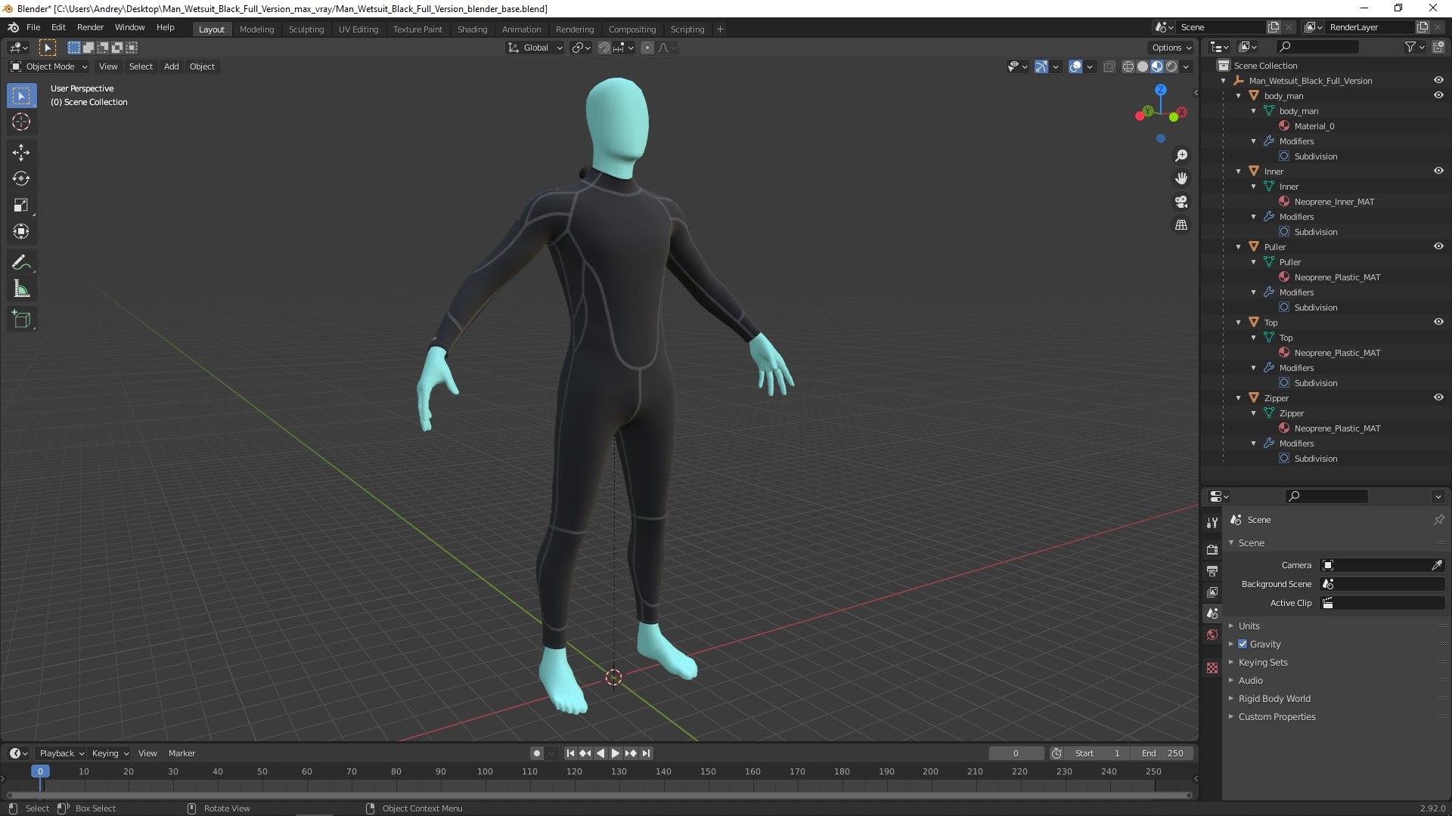Toggle the camera view icon

[1181, 202]
